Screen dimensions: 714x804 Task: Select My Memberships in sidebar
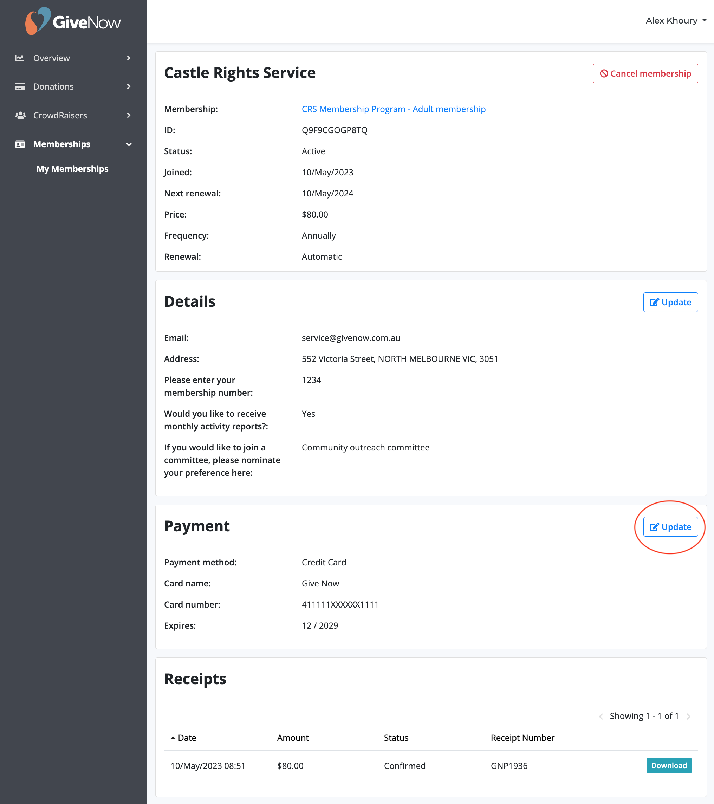click(72, 169)
